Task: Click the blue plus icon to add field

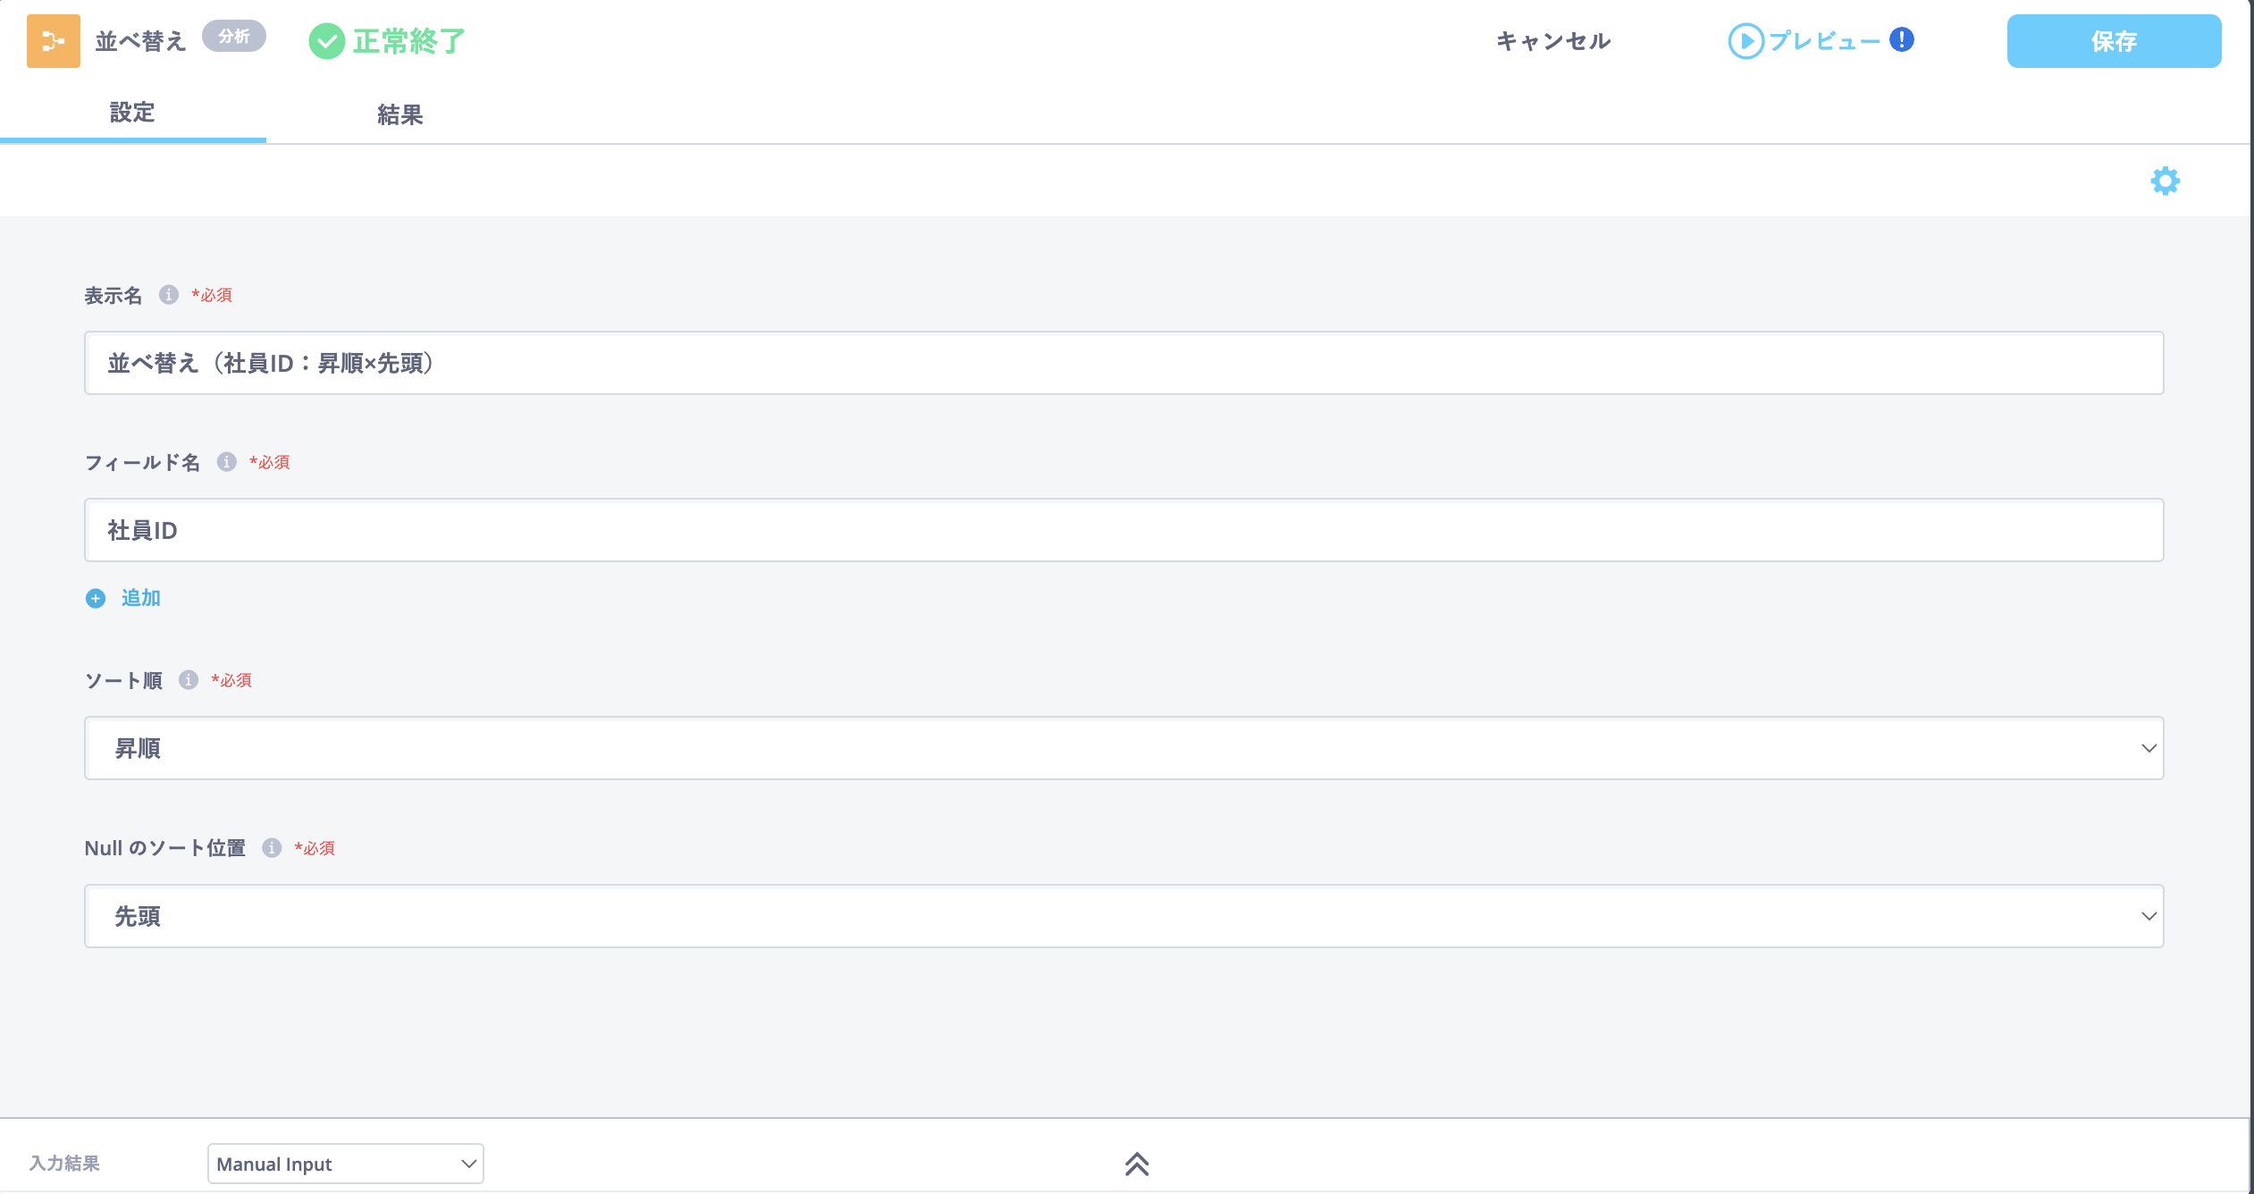Action: 96,599
